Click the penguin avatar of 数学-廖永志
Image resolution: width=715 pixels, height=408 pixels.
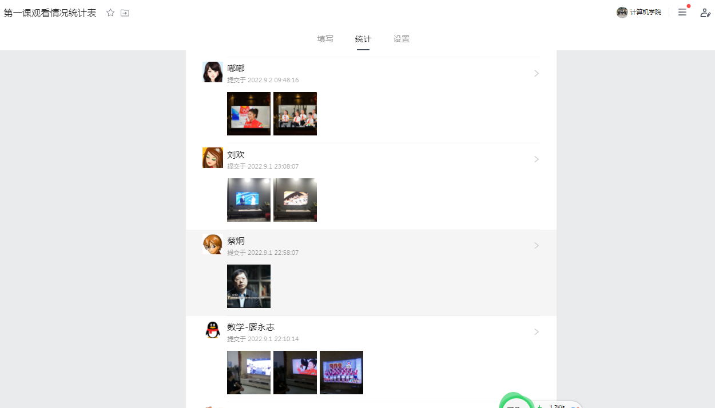pos(213,330)
